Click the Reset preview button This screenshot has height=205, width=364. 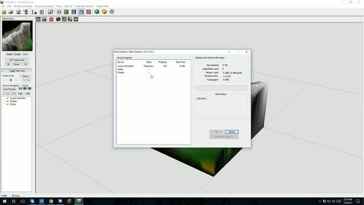click(x=16, y=64)
